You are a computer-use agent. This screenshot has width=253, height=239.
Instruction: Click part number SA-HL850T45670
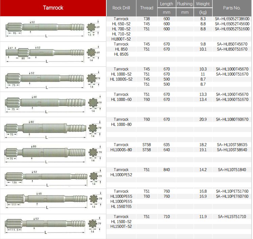pyautogui.click(x=232, y=44)
